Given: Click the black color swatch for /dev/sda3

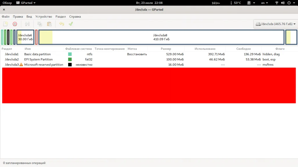Looking at the screenshot, I should pyautogui.click(x=70, y=65).
